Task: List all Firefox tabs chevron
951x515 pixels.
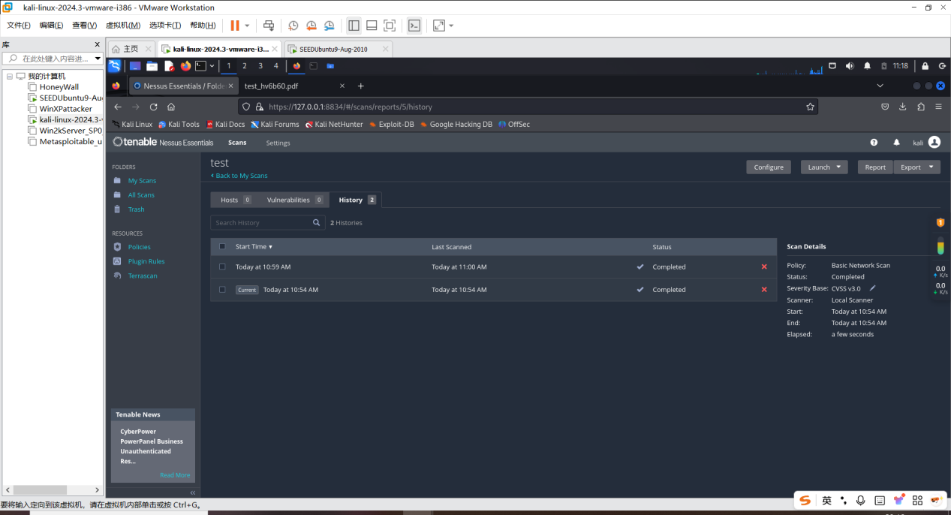Action: [x=880, y=86]
